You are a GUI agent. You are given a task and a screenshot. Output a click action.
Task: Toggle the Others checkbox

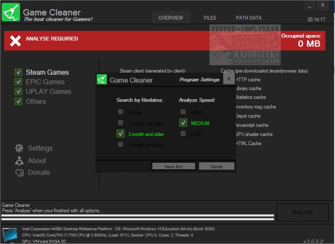19,101
